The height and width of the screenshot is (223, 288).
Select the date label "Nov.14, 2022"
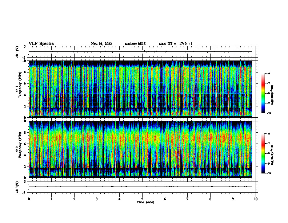point(101,44)
